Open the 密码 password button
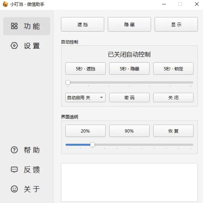 coord(129,98)
